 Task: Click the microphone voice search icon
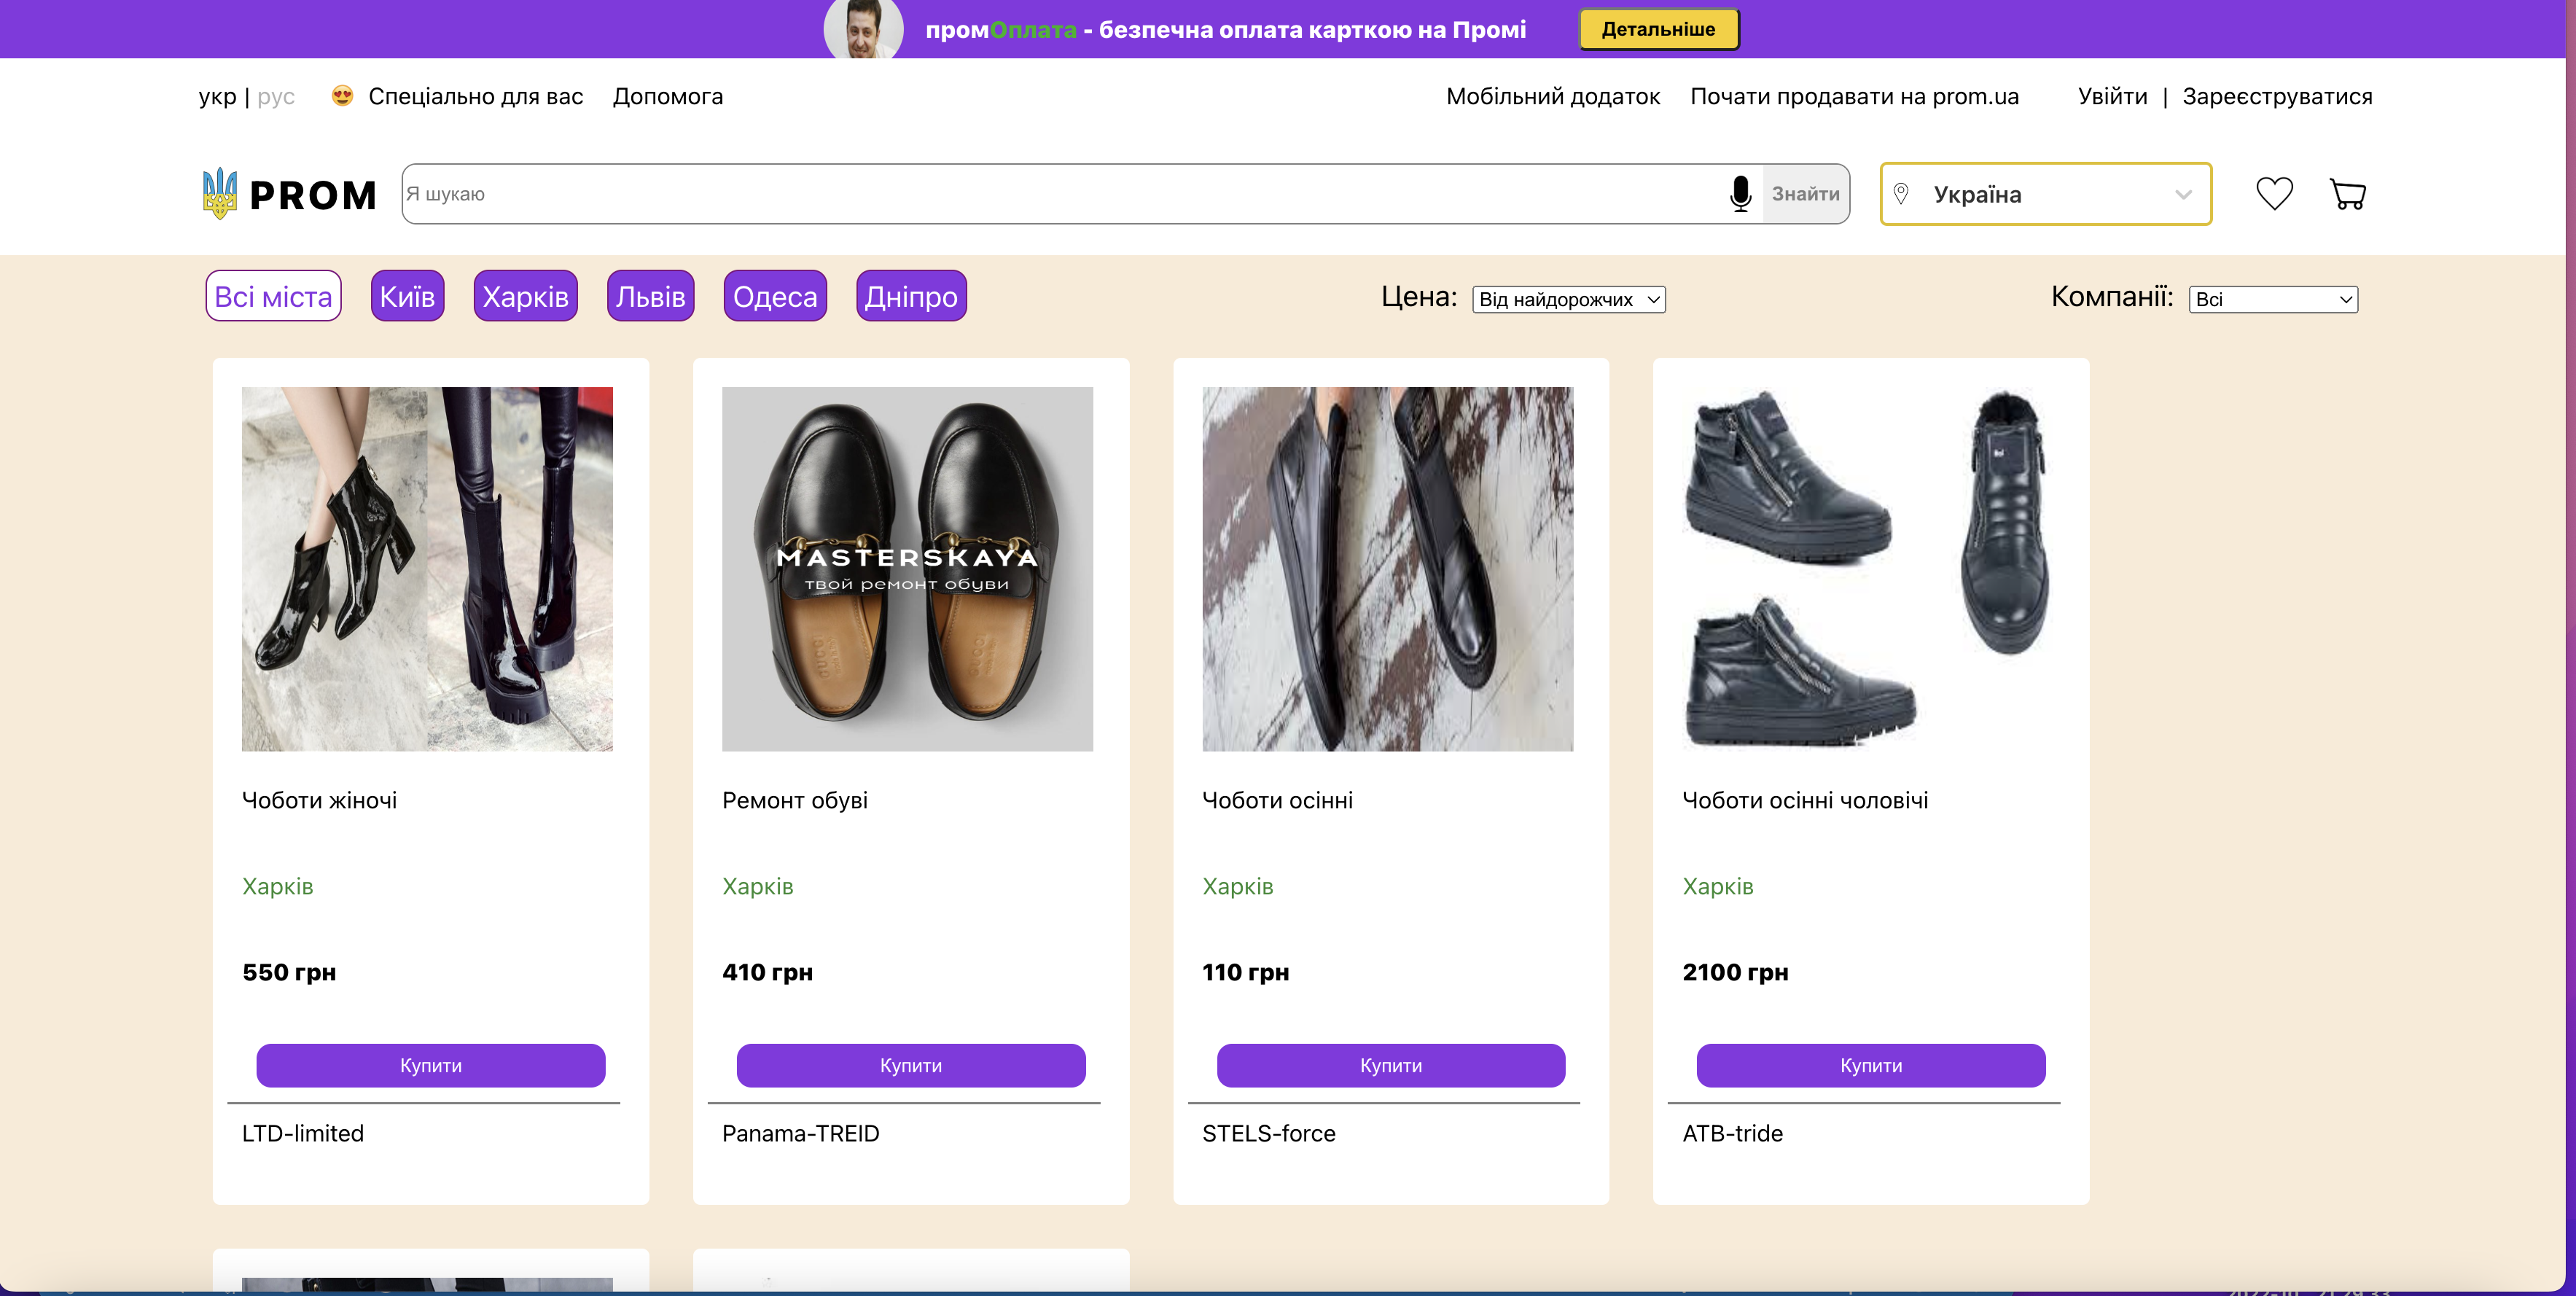click(1740, 194)
